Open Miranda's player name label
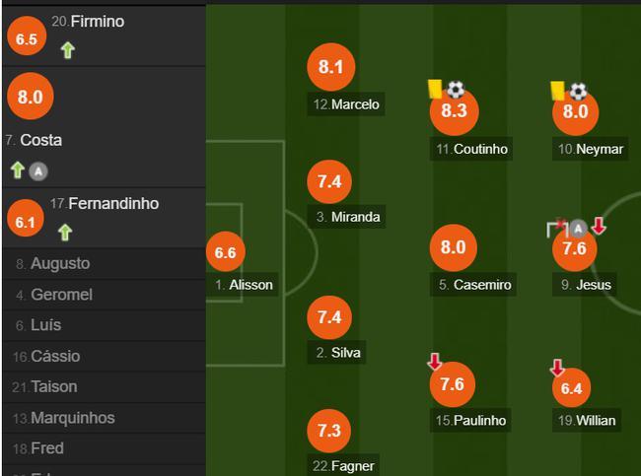This screenshot has width=641, height=476. (347, 217)
